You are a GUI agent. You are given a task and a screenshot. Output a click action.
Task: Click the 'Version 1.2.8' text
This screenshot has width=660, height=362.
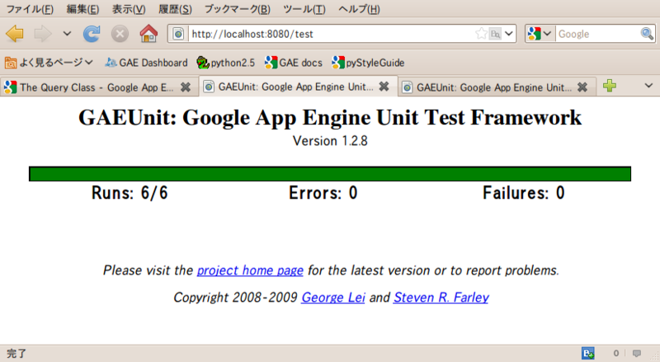tap(330, 141)
